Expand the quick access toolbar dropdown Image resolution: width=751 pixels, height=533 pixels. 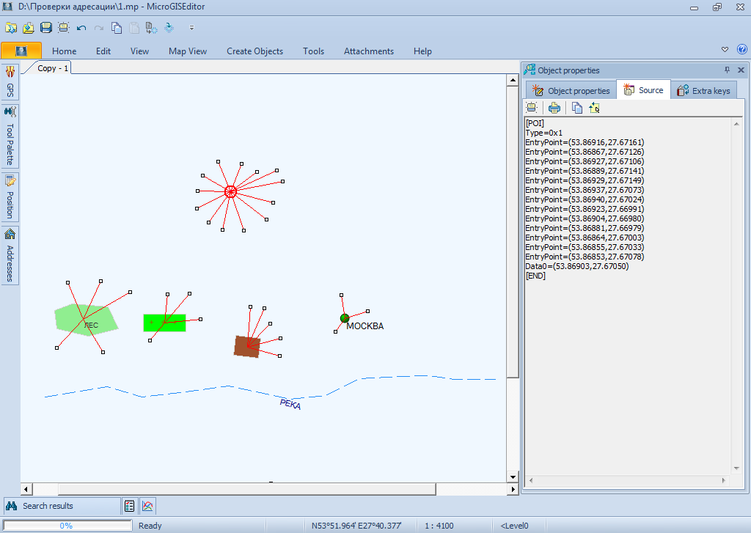pos(191,28)
